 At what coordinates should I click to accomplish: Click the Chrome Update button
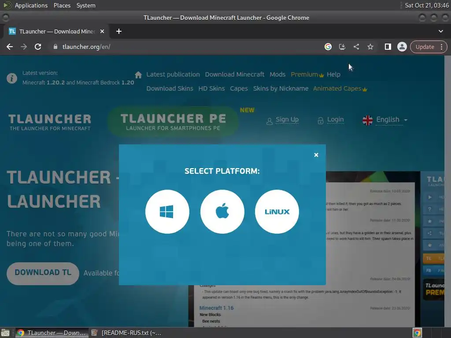pyautogui.click(x=425, y=47)
